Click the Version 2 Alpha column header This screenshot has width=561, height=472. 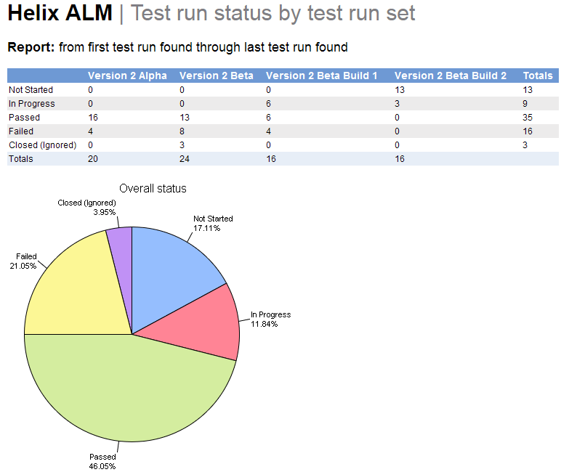127,76
